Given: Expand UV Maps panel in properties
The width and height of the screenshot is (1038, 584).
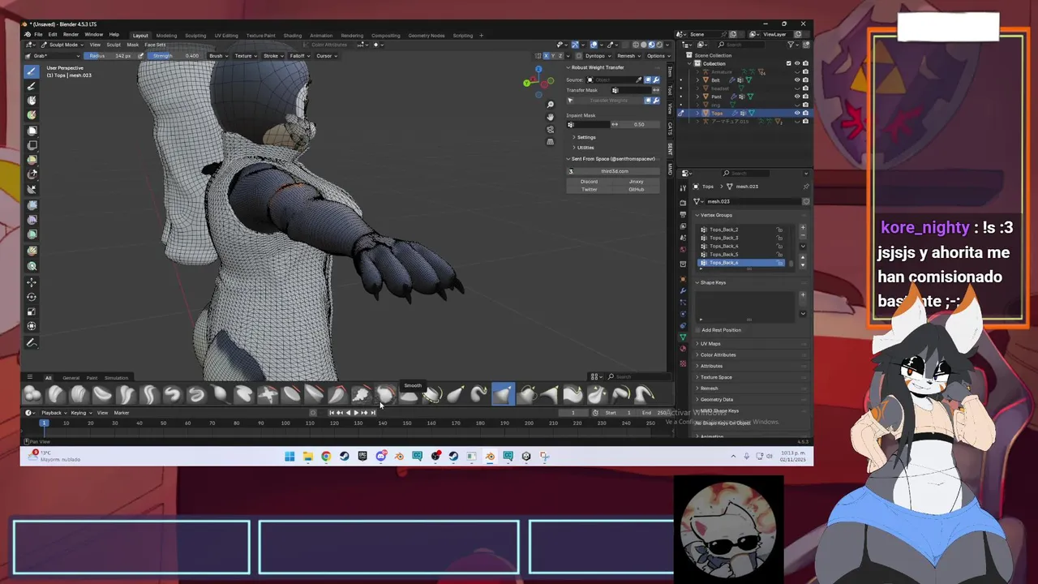Looking at the screenshot, I should 710,344.
